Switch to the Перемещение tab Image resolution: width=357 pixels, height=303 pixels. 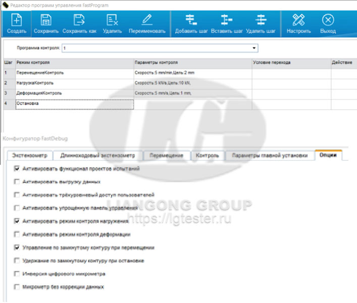pyautogui.click(x=166, y=156)
